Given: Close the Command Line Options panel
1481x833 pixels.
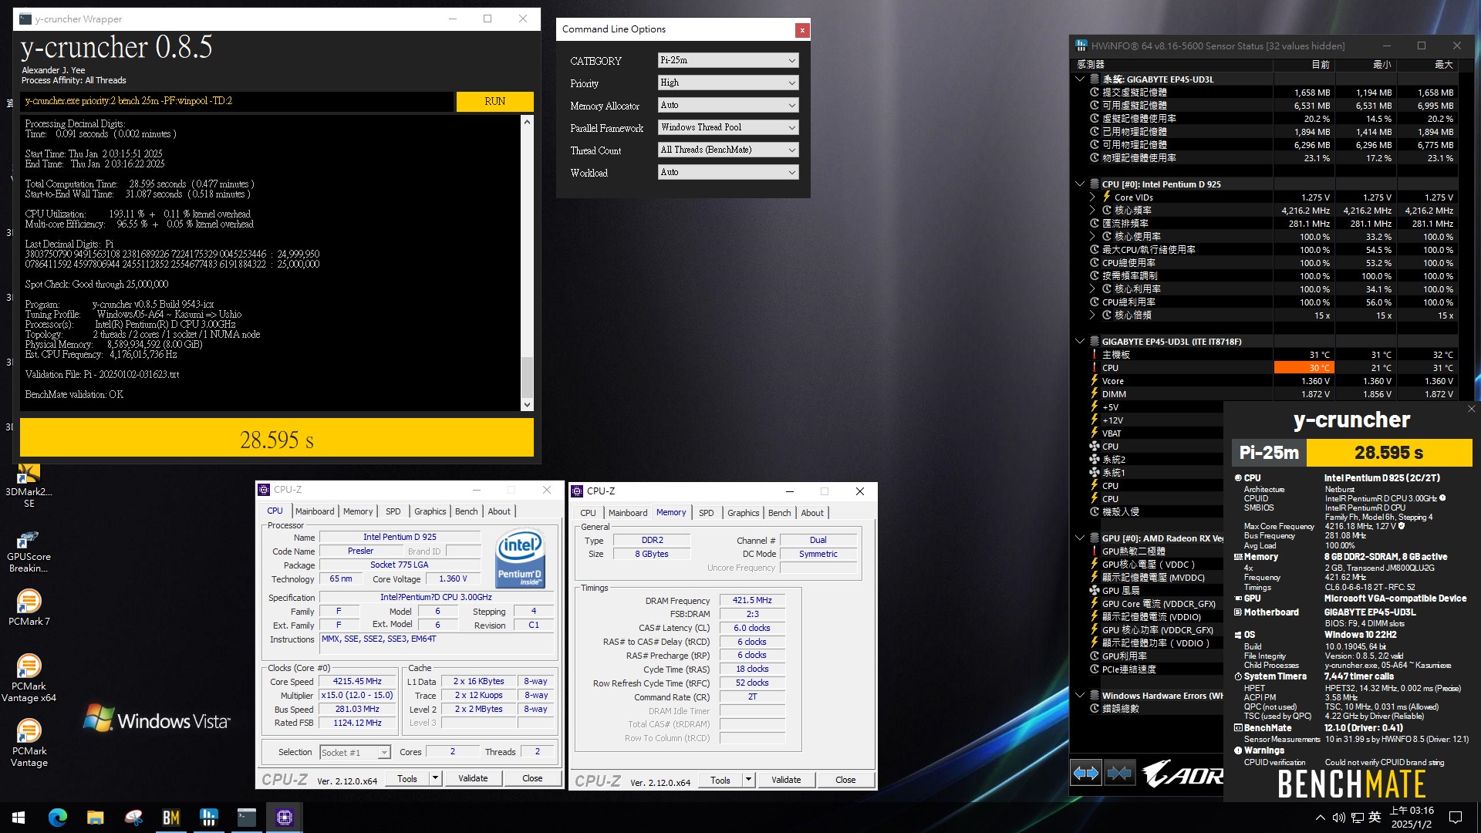Looking at the screenshot, I should 802,30.
